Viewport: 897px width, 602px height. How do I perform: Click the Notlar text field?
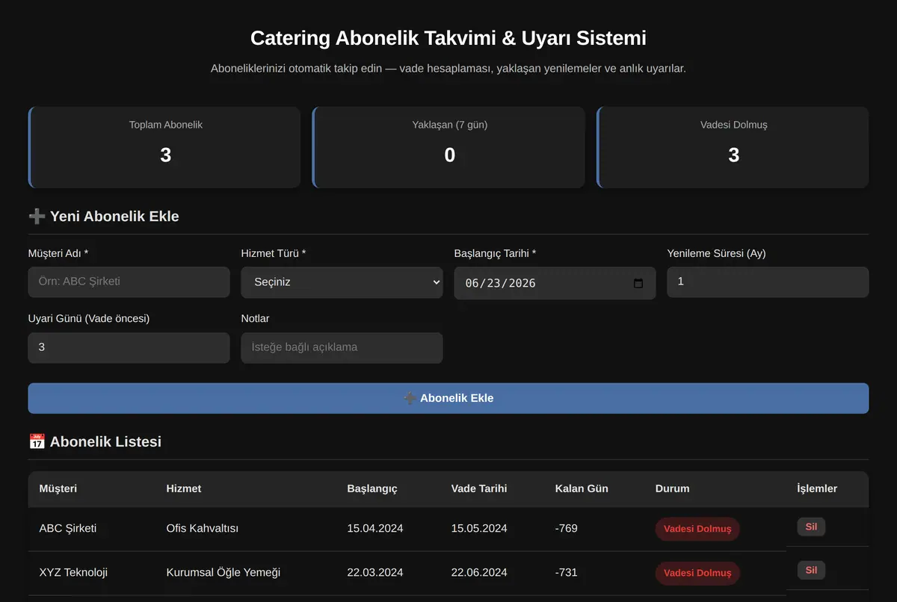pyautogui.click(x=342, y=347)
